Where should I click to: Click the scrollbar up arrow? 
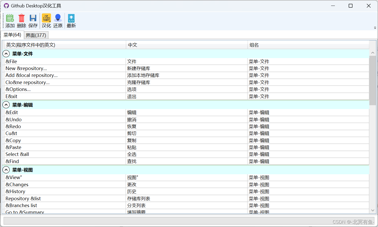[373, 53]
